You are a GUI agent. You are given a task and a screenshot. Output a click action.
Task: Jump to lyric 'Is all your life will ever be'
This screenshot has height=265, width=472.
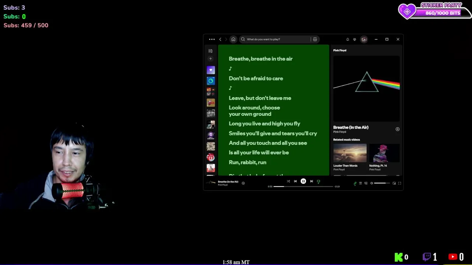[259, 153]
